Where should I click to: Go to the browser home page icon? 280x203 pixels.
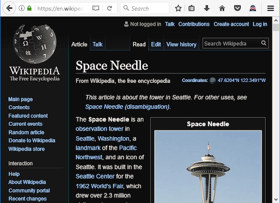coord(222,8)
